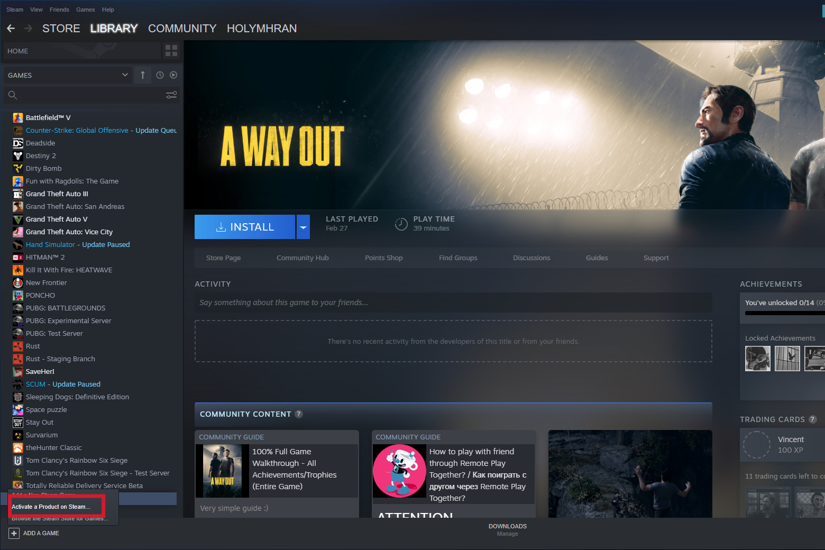Select 'Kill It With Fire: HEATWAVE'
Viewport: 825px width, 550px height.
pos(69,270)
